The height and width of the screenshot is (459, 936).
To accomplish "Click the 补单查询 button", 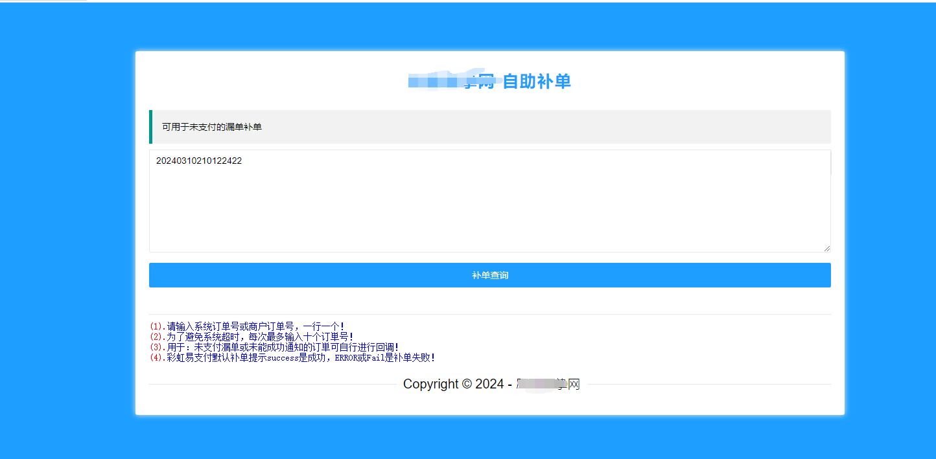I will click(x=489, y=275).
